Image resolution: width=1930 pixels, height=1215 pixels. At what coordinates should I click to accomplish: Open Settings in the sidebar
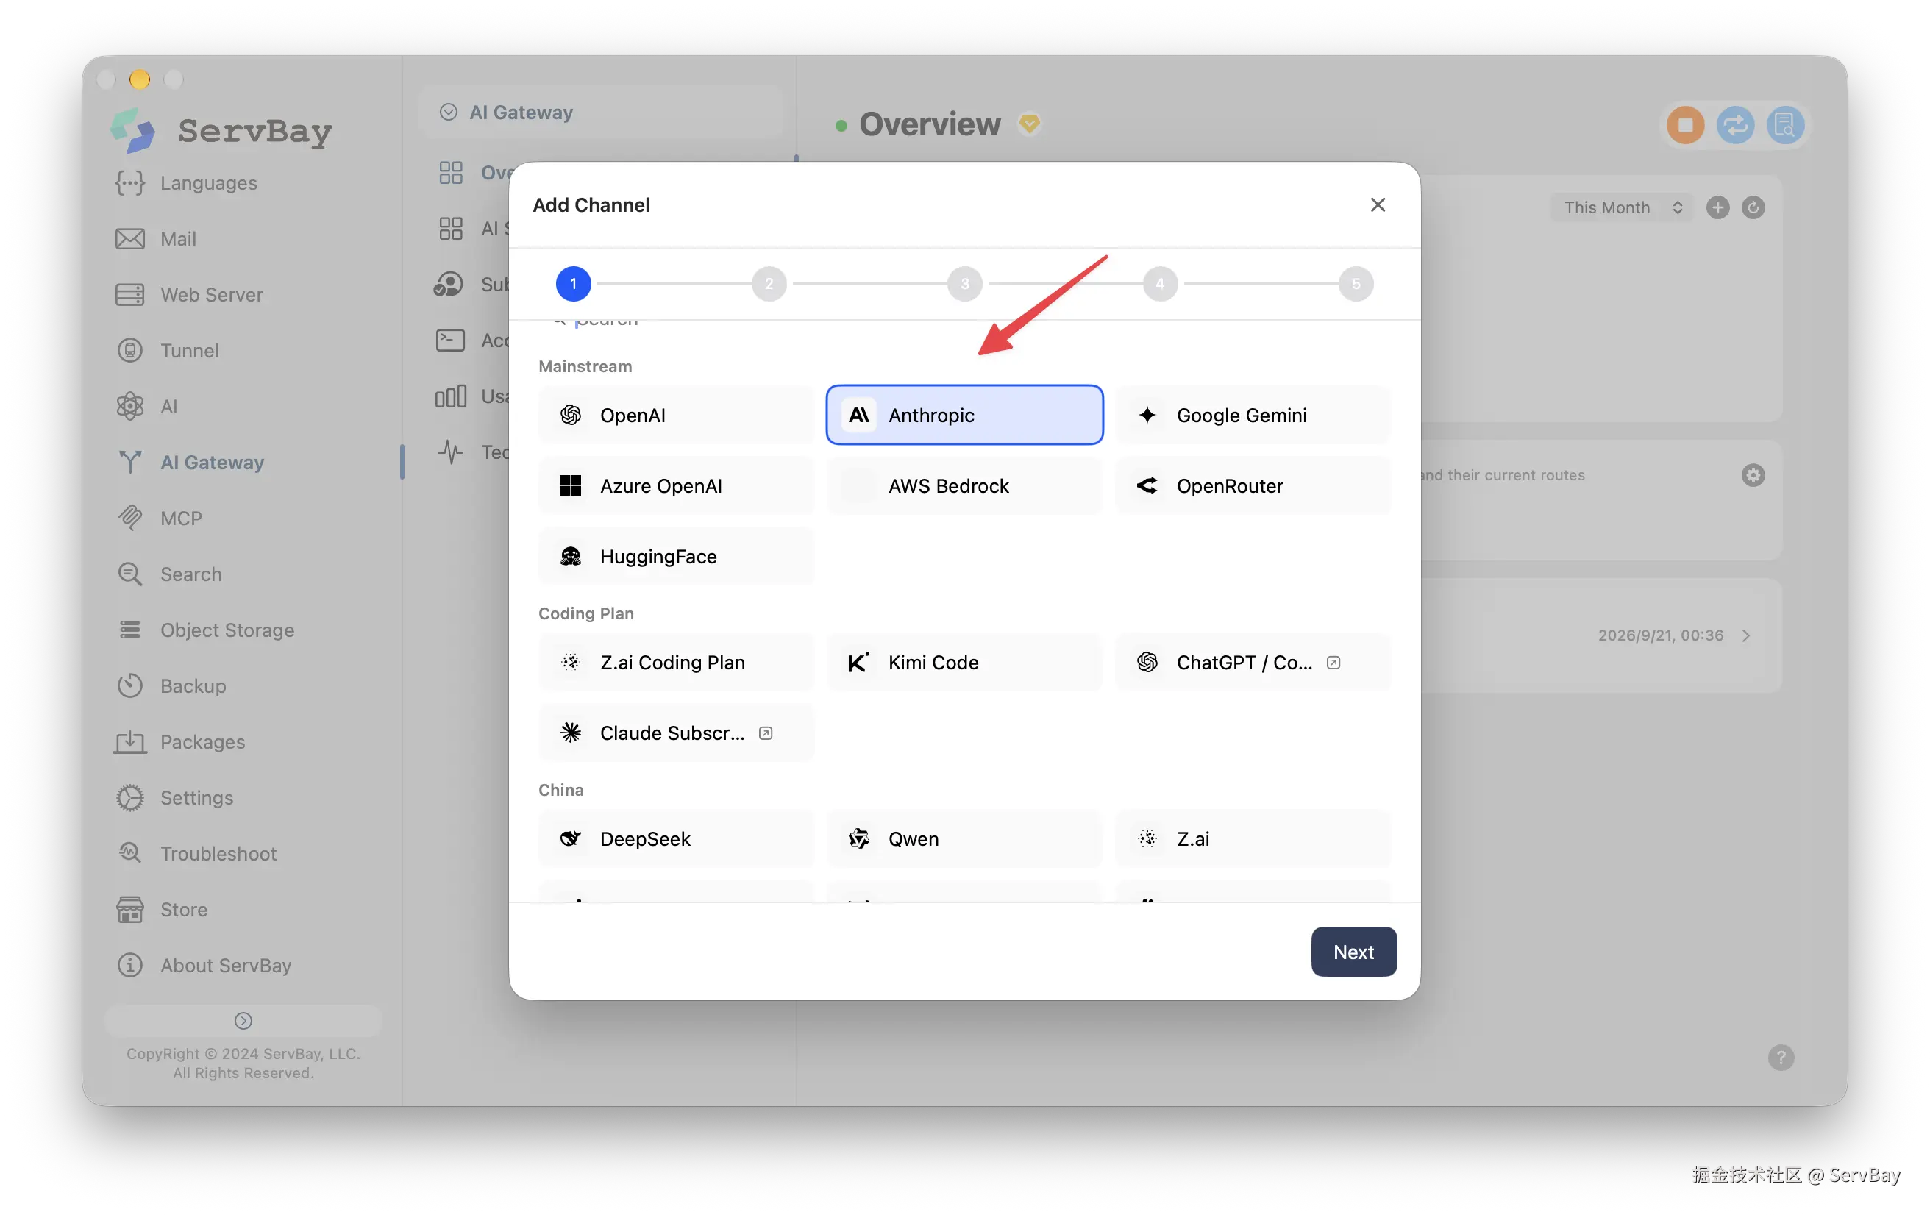pyautogui.click(x=196, y=798)
